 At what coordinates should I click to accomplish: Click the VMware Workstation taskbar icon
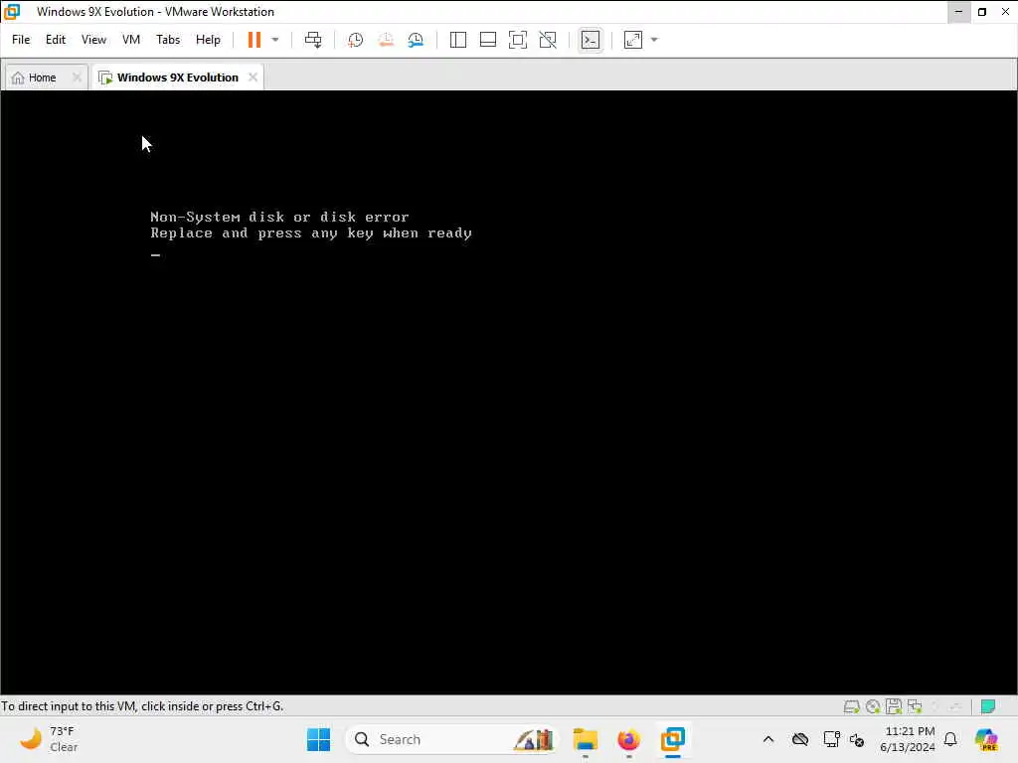[x=673, y=739]
